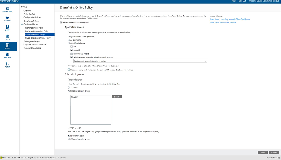Open the Policy workspace icon

tap(8, 46)
